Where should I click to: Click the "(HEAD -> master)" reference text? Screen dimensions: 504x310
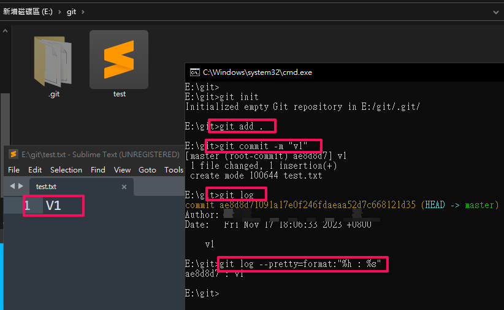click(x=460, y=205)
